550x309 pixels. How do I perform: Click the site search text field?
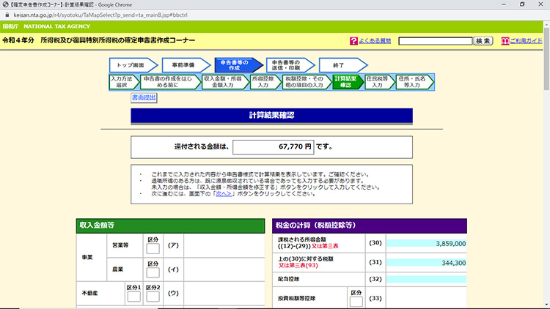click(x=434, y=41)
